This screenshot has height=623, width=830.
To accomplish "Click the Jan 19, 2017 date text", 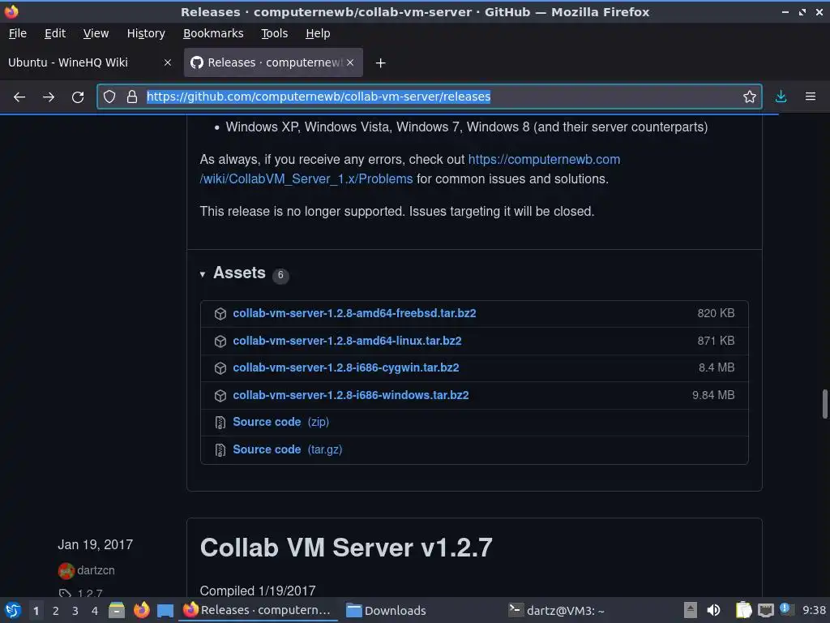I will [x=96, y=545].
